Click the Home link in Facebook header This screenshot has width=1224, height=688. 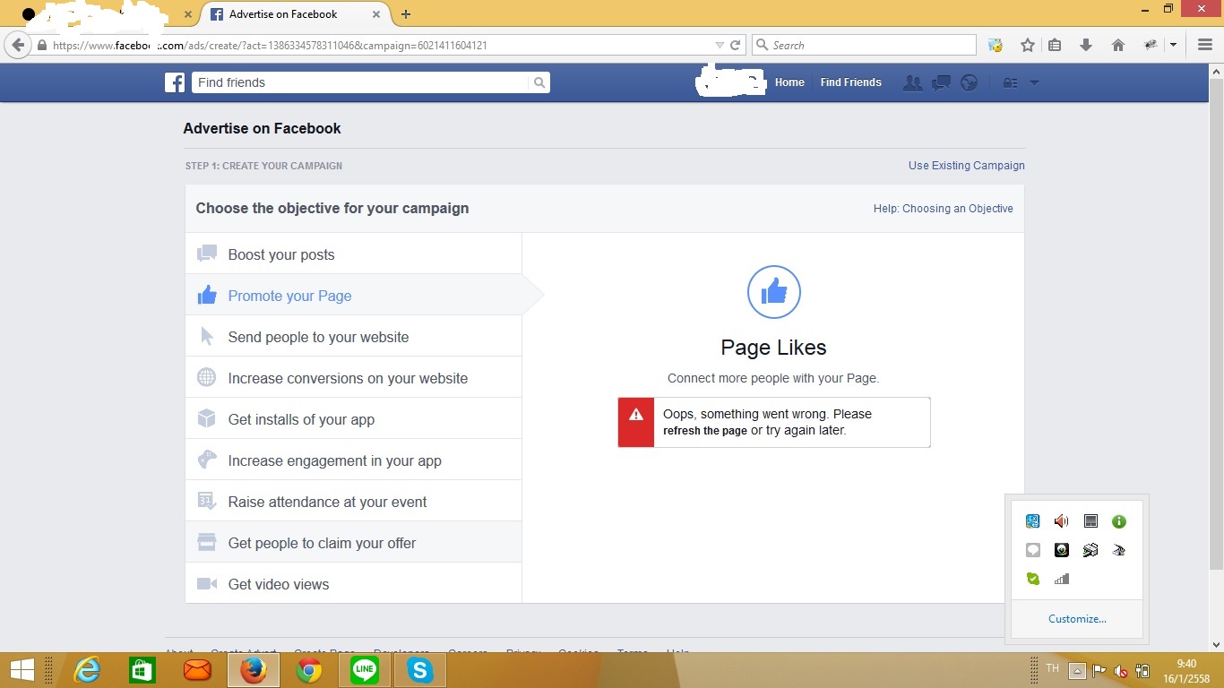pos(789,82)
